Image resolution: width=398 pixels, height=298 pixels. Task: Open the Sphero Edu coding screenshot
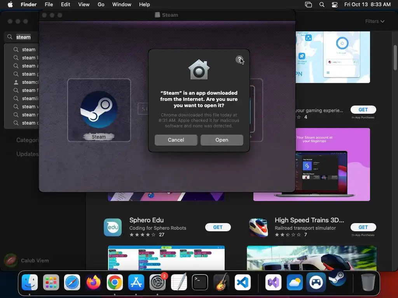(166, 258)
